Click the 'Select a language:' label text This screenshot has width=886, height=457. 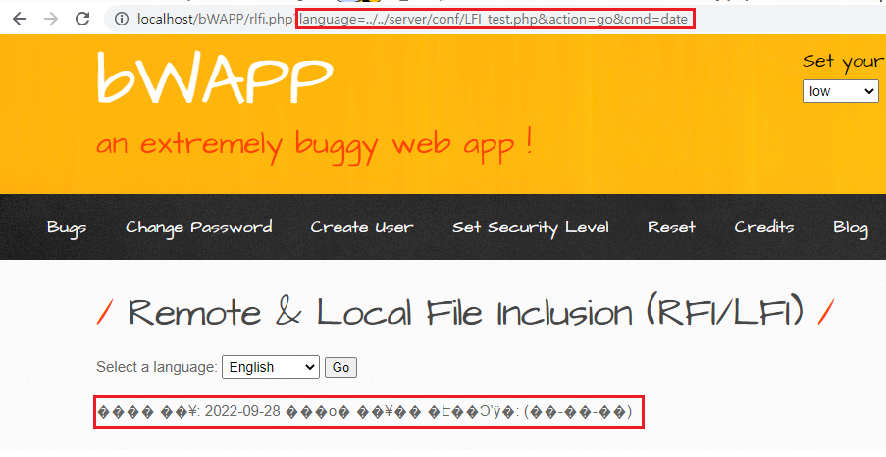pyautogui.click(x=157, y=367)
